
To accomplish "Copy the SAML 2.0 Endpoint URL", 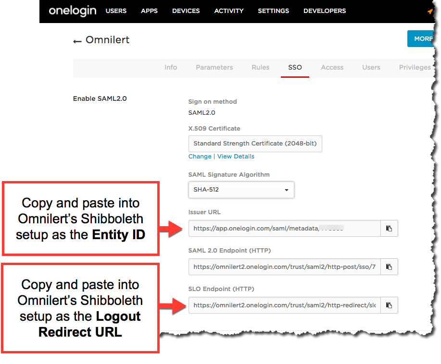I will click(x=389, y=267).
